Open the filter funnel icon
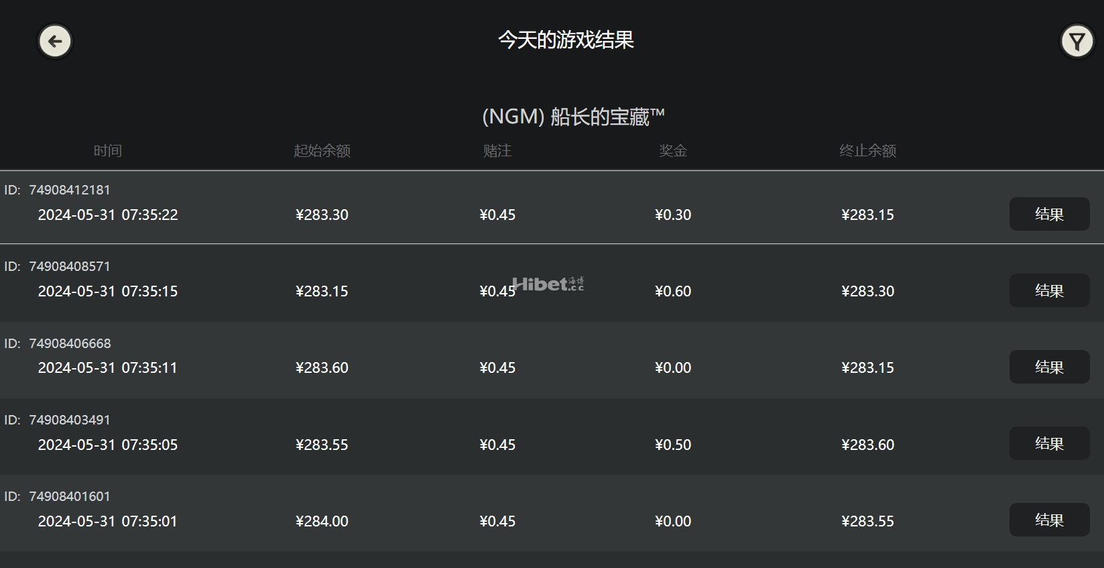The image size is (1104, 568). [1077, 42]
